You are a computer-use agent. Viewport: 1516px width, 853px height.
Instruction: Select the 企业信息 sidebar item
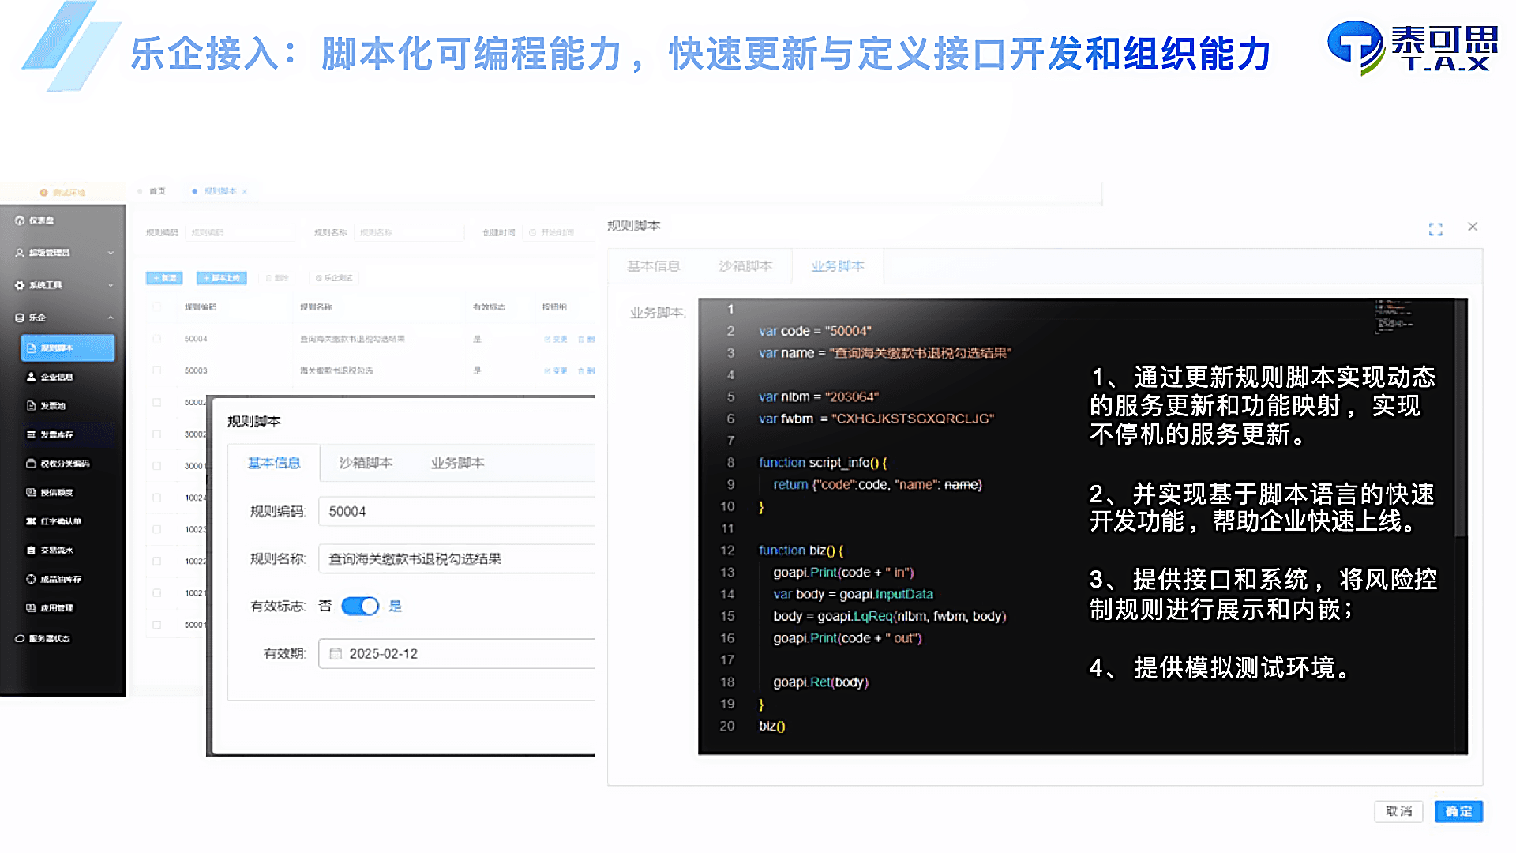[x=55, y=377]
